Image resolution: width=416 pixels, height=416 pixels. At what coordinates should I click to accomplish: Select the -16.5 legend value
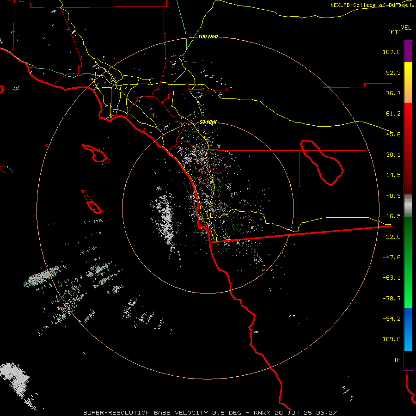click(392, 216)
